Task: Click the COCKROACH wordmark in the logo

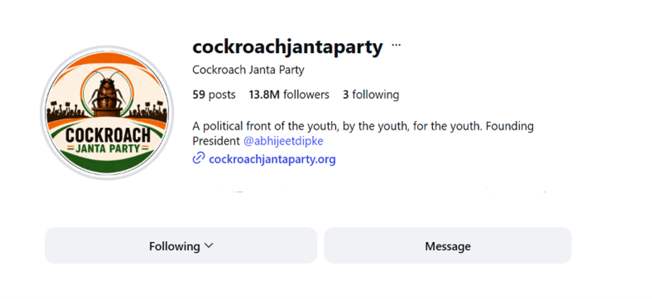Action: 108,135
